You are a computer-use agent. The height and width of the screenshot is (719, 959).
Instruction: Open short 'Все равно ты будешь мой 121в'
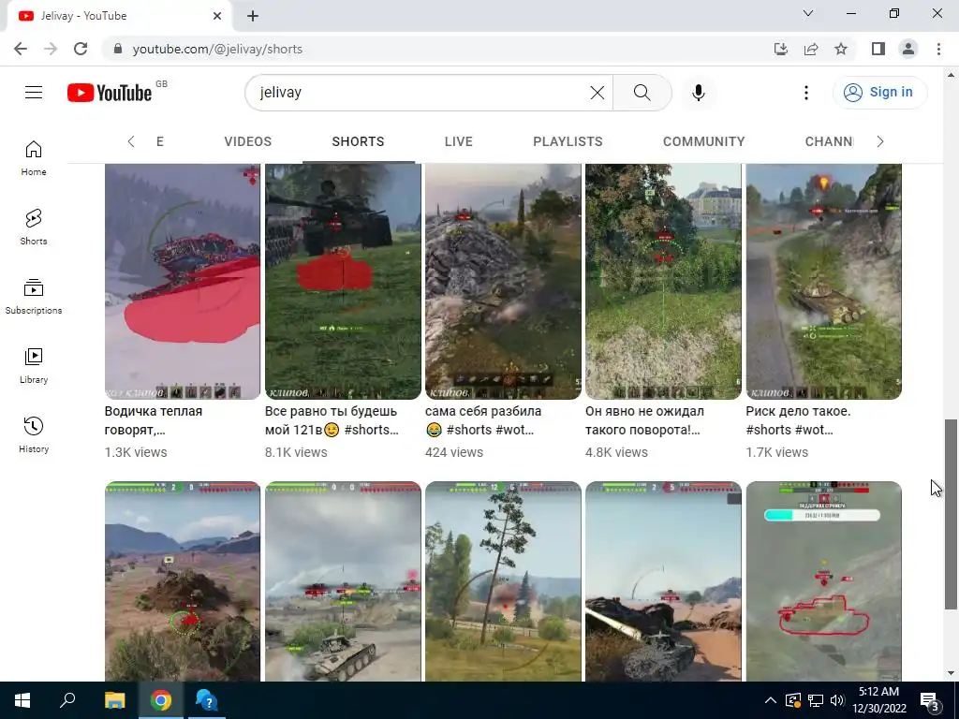[332, 420]
